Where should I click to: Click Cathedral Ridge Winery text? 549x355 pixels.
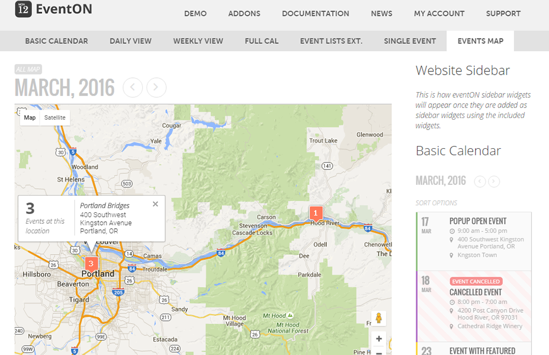(490, 326)
